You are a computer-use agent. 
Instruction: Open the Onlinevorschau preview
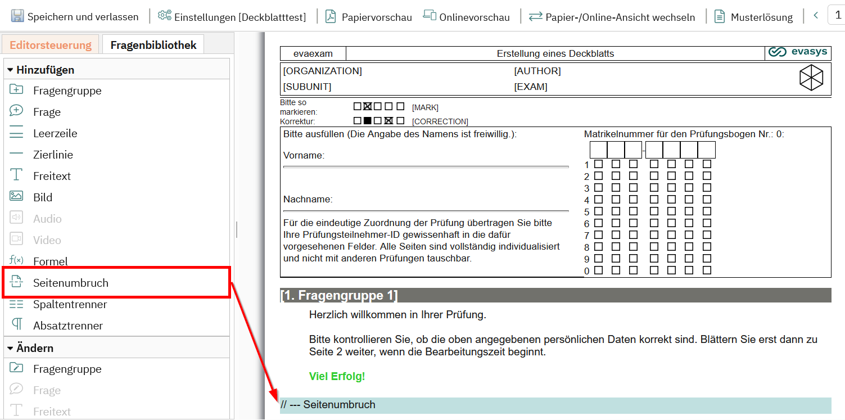coord(467,17)
